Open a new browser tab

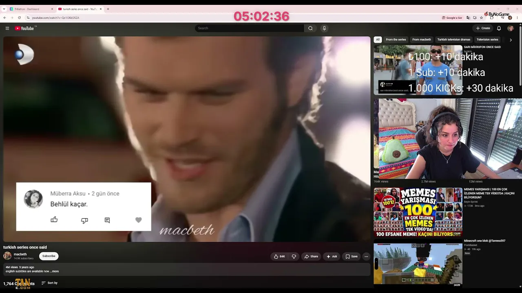108,9
